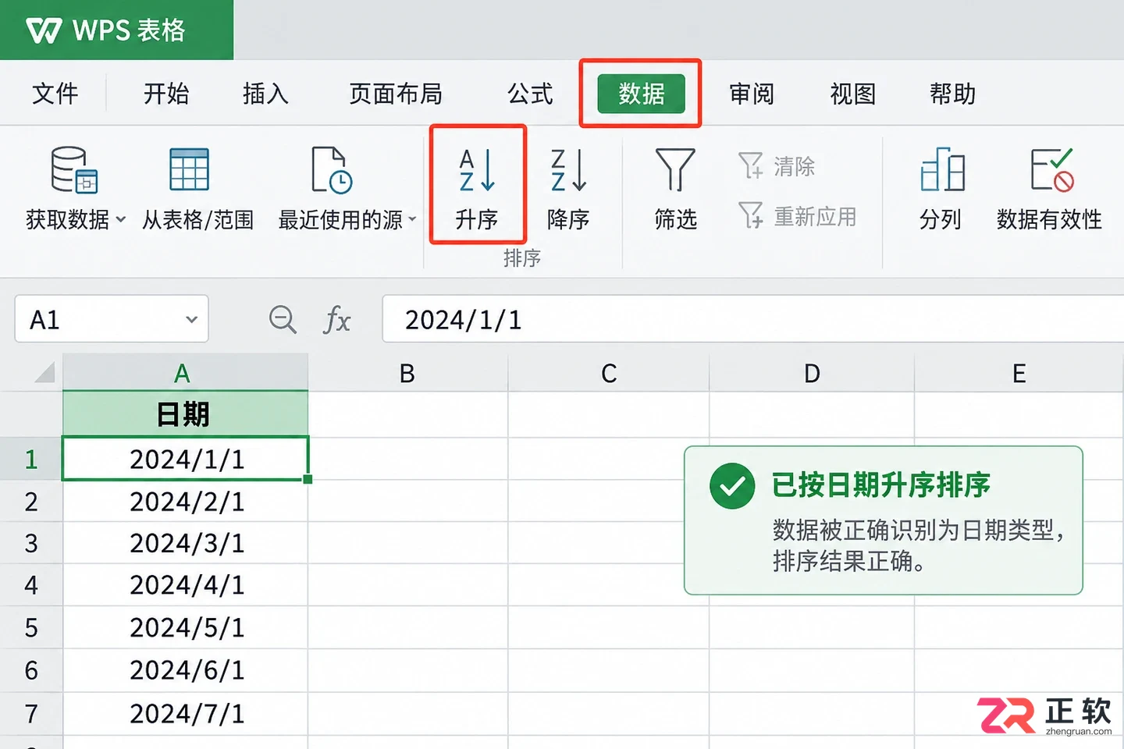
Task: Select the 数据 ribbon tab
Action: 641,94
